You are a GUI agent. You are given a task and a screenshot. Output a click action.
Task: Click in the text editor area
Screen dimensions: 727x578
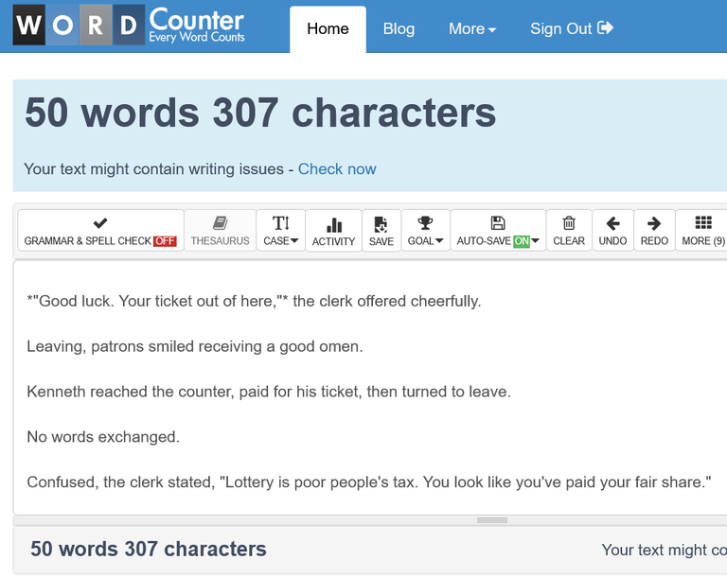point(370,388)
